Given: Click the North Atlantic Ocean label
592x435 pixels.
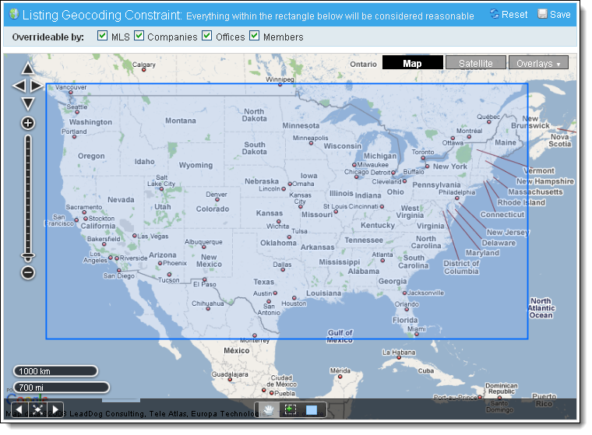Looking at the screenshot, I should coord(541,308).
